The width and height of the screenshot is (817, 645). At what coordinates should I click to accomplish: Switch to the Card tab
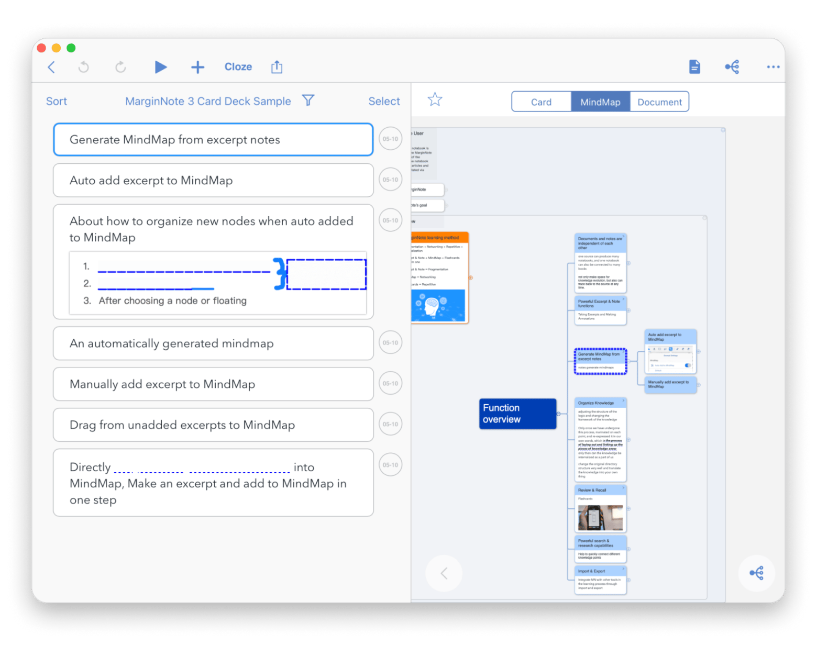pyautogui.click(x=541, y=102)
